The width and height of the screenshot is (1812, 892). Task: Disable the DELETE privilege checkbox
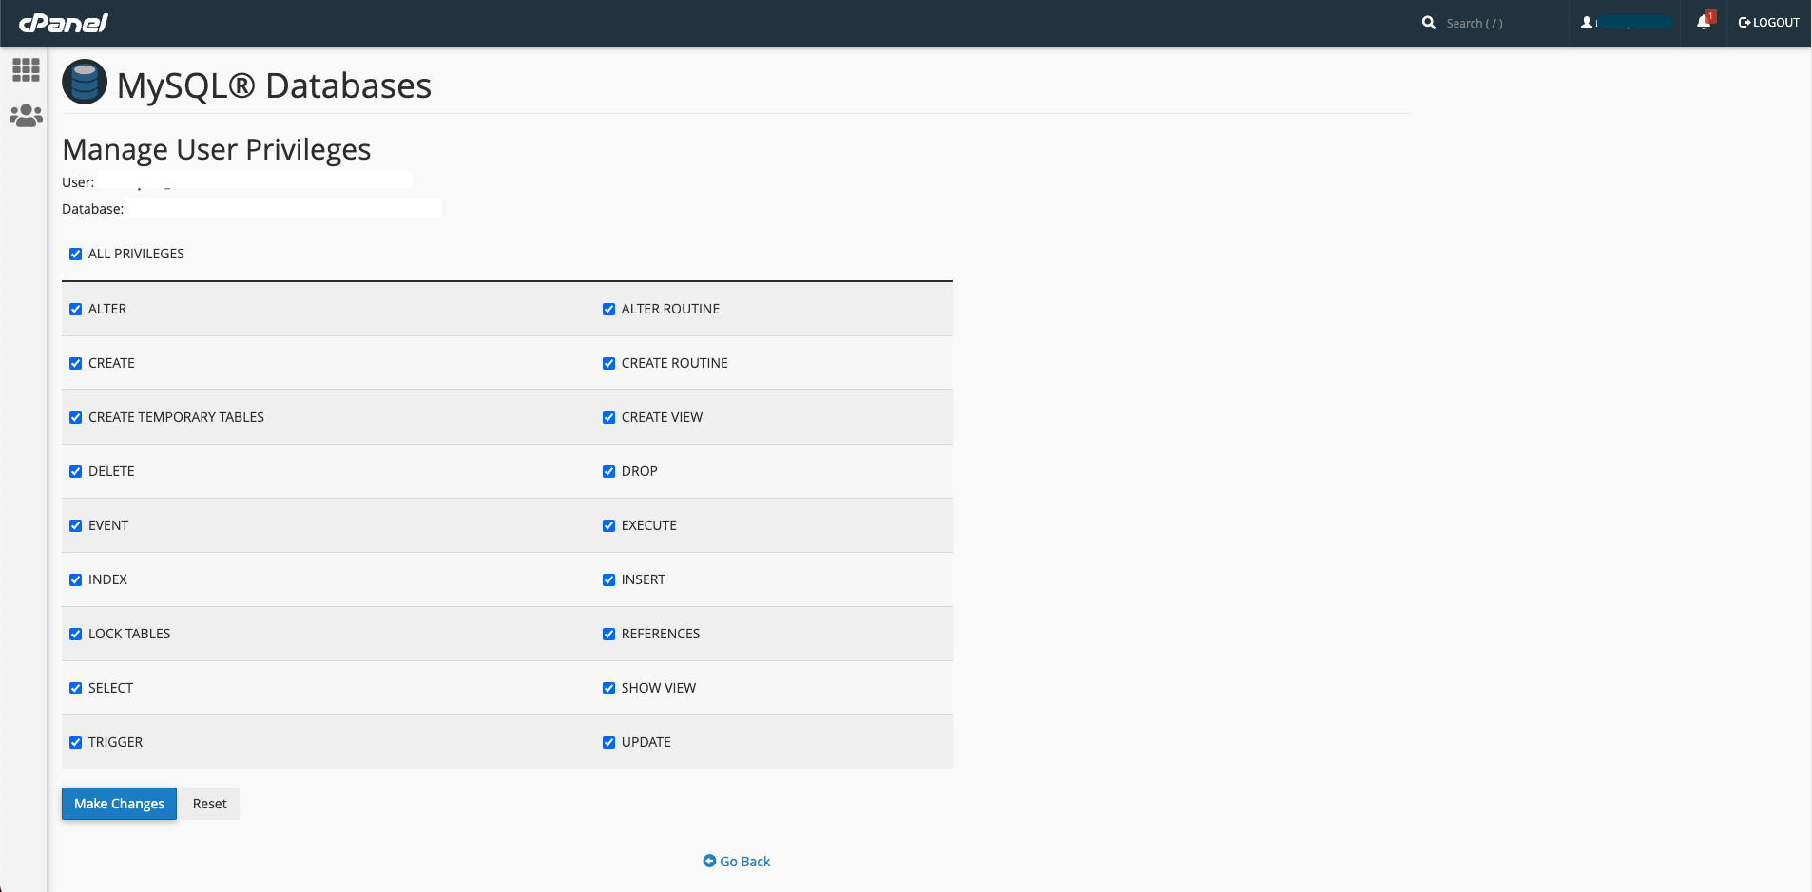coord(76,471)
